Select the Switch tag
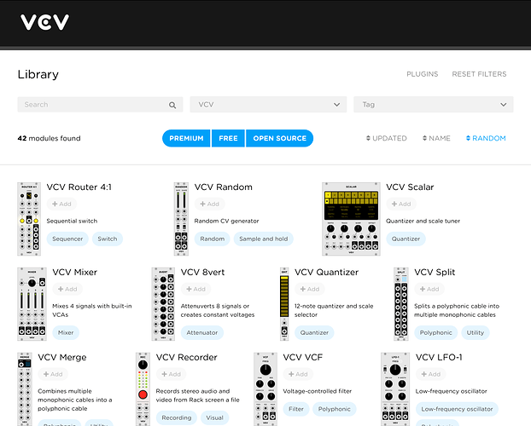Screen dimensions: 531x426 [108, 239]
